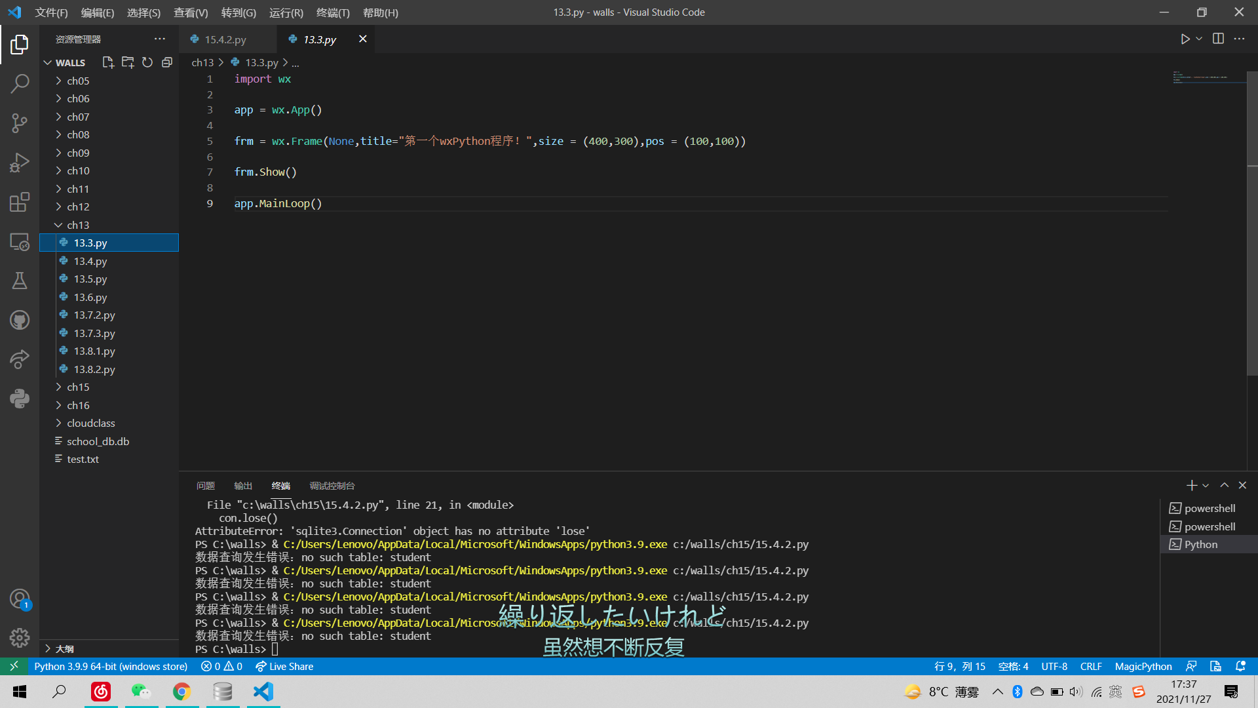1258x708 pixels.
Task: Expand the ch15 folder
Action: click(78, 387)
